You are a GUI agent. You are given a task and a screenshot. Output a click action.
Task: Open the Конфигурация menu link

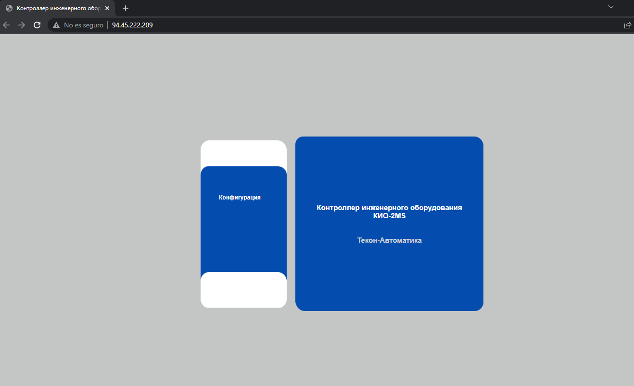240,198
